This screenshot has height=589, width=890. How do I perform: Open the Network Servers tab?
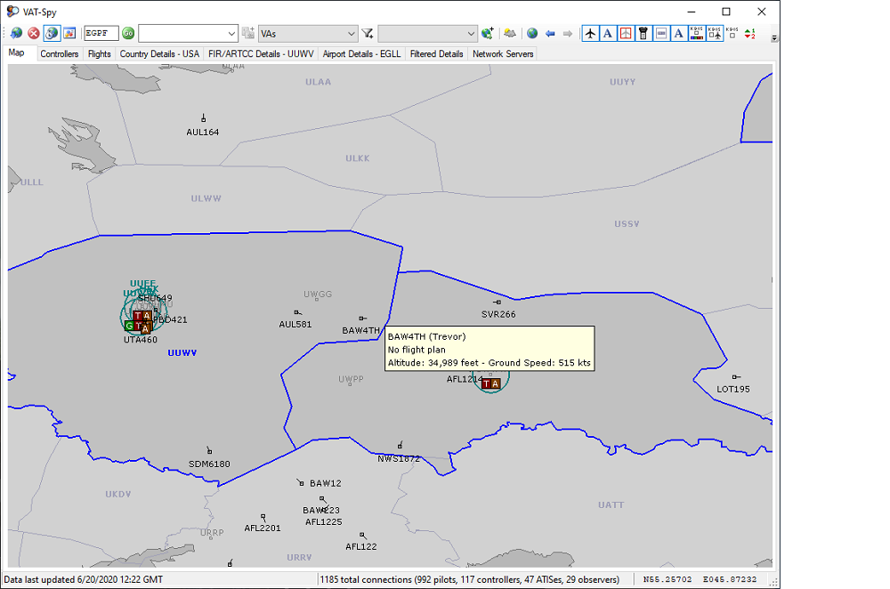coord(503,54)
